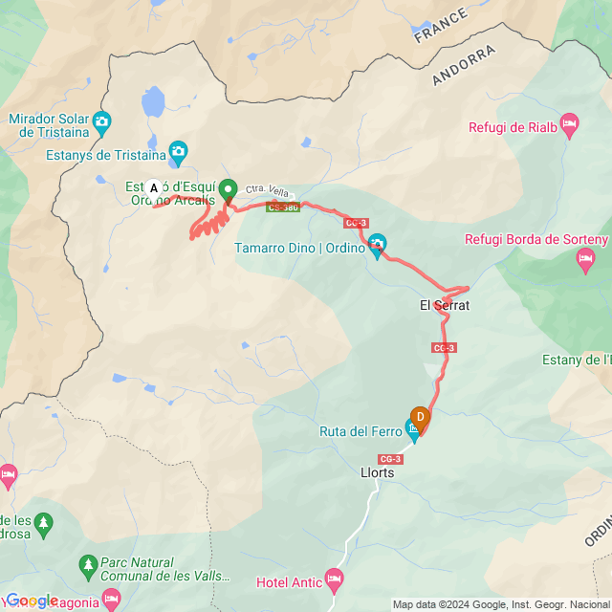The height and width of the screenshot is (612, 612).
Task: Click the green Ordino Arcalís ski station pin
Action: coord(228,190)
